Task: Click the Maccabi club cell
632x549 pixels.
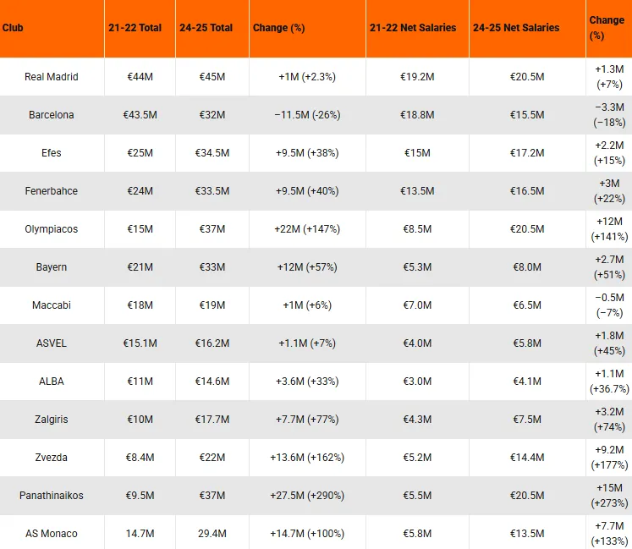Action: pos(52,305)
